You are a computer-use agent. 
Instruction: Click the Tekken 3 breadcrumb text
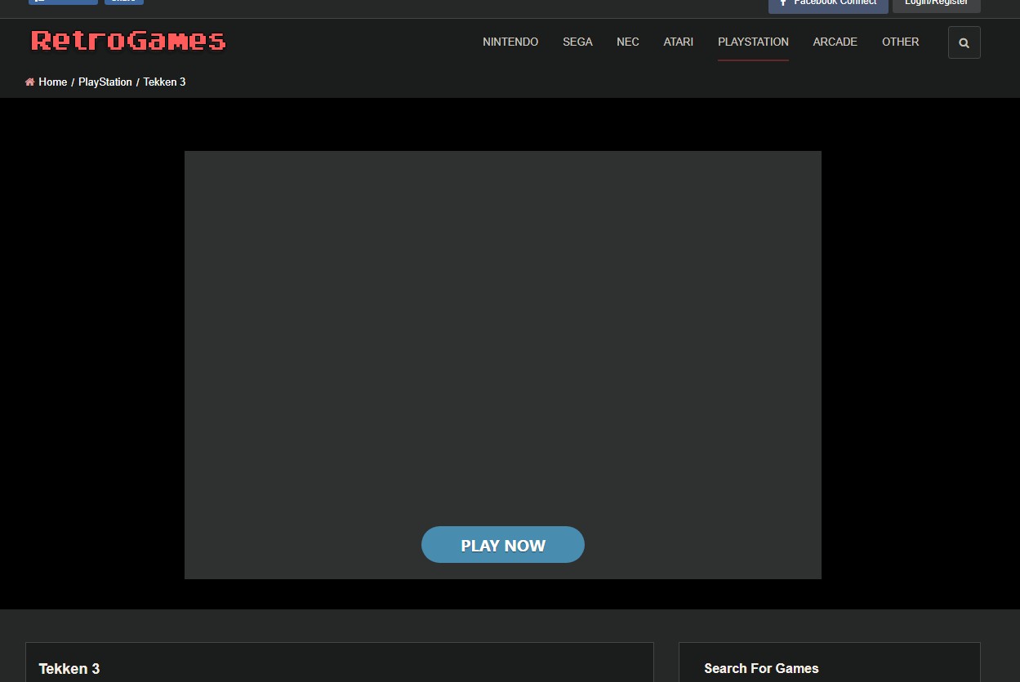(164, 82)
